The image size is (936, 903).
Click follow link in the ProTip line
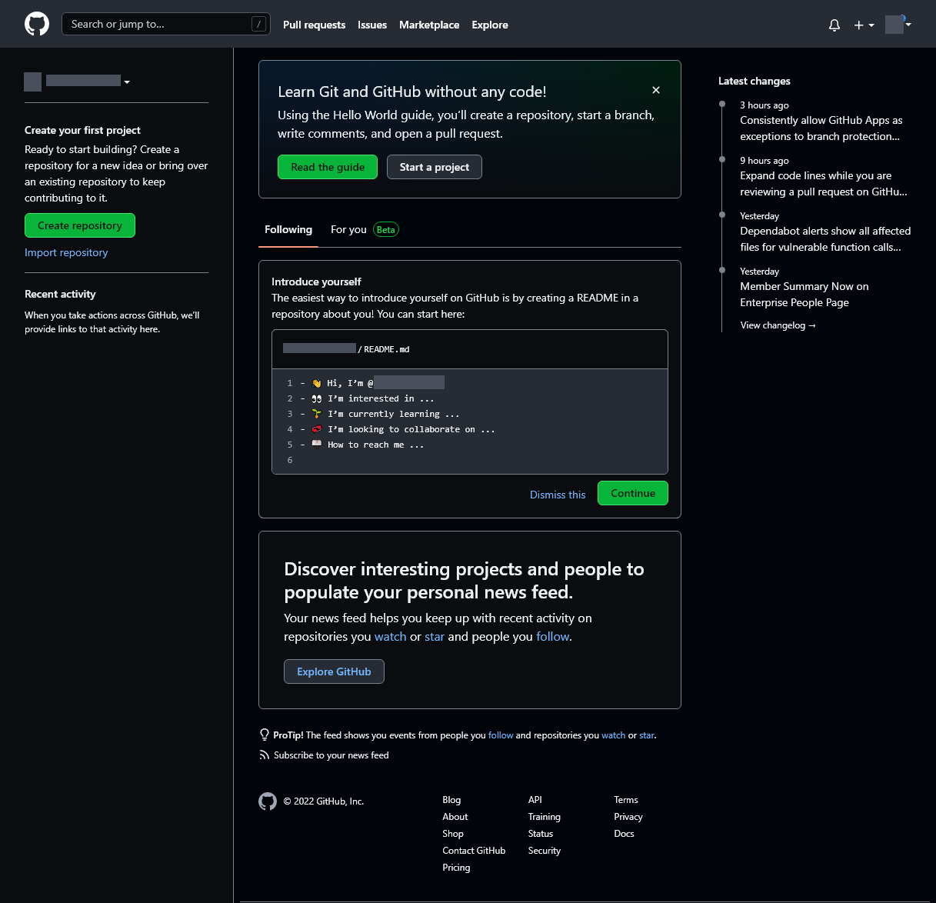501,735
